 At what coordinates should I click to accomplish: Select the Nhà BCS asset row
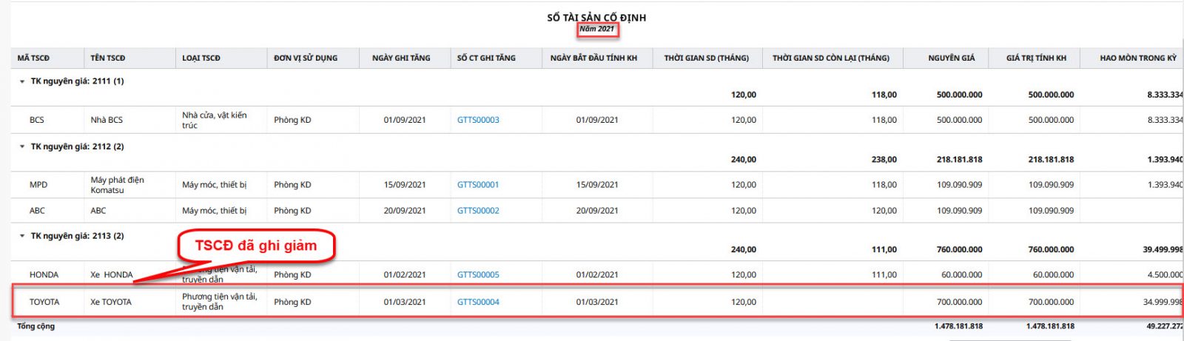[107, 120]
